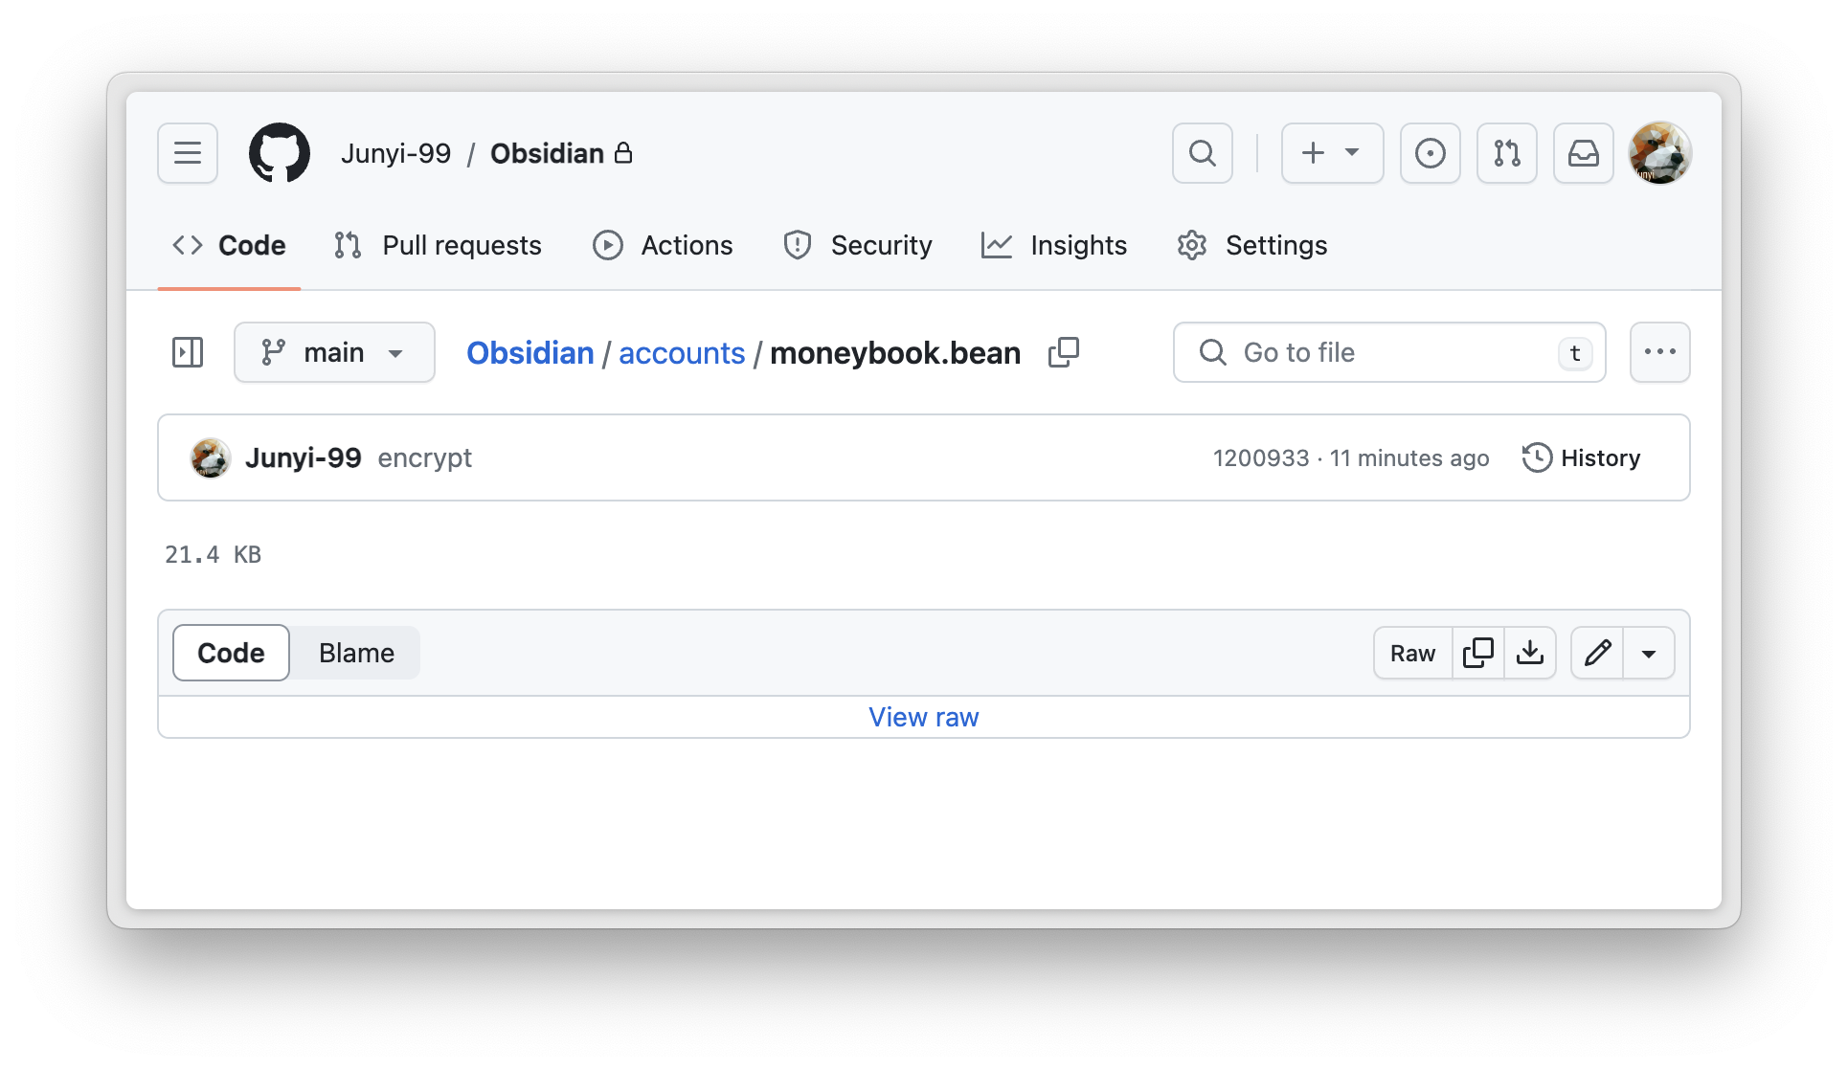Download the raw file
The width and height of the screenshot is (1848, 1070).
[1530, 653]
